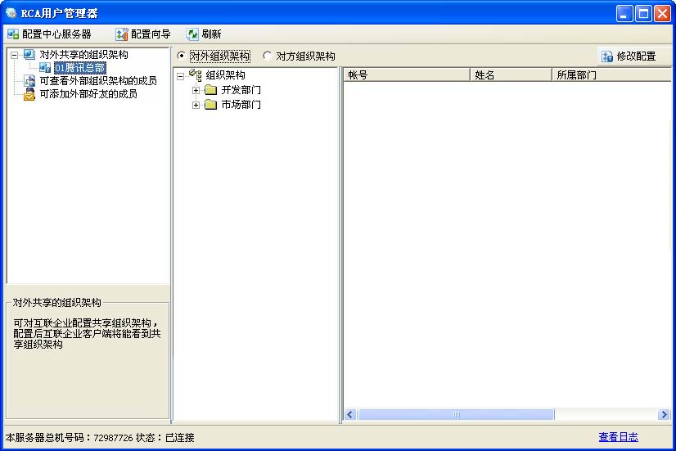Viewport: 676px width, 451px height.
Task: Click the 配置中心服务器 toolbar icon
Action: tap(13, 34)
